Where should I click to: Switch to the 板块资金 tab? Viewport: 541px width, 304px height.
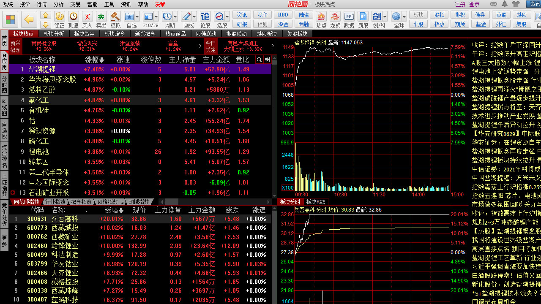click(84, 34)
